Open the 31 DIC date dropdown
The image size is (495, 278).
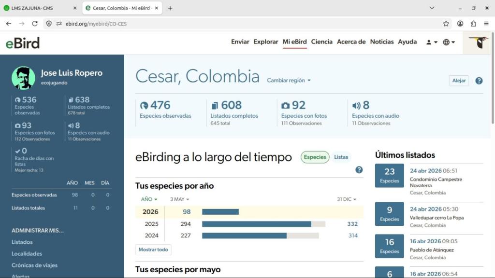click(x=346, y=199)
